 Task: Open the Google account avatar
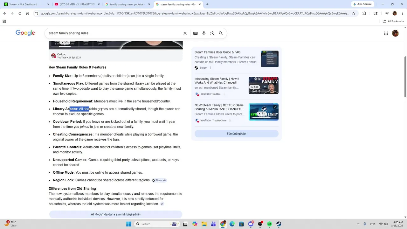pyautogui.click(x=395, y=33)
